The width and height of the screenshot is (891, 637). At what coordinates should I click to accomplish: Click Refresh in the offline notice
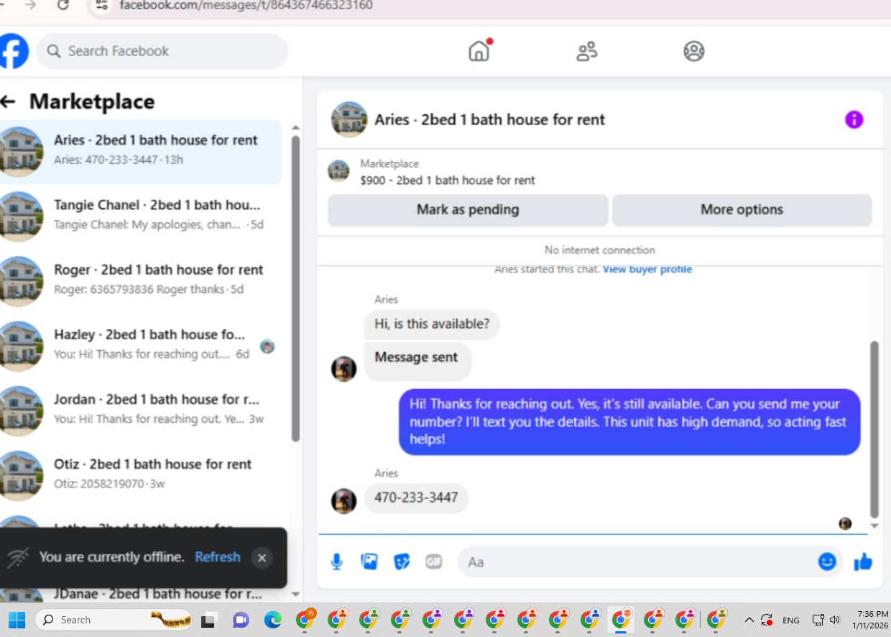(218, 557)
